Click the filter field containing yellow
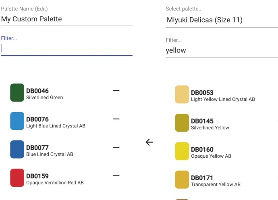The image size is (278, 200). (x=222, y=50)
